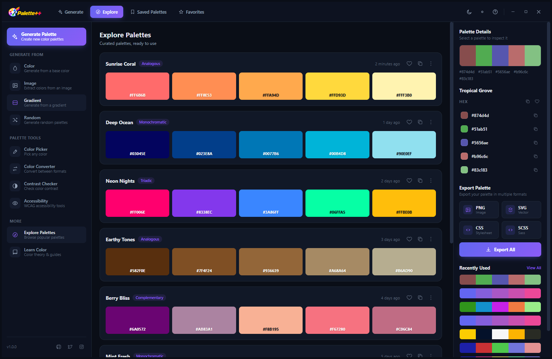
Task: Go to the Favorites tab
Action: (x=192, y=12)
